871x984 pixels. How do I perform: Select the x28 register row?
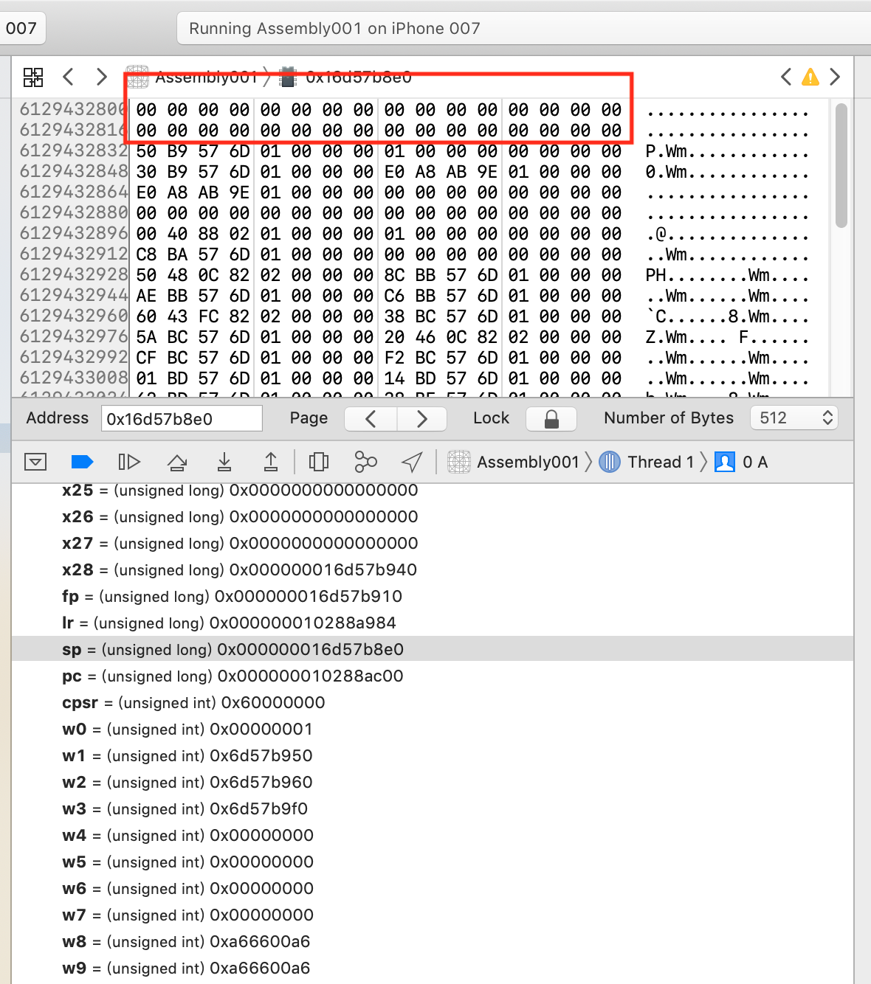(x=433, y=570)
